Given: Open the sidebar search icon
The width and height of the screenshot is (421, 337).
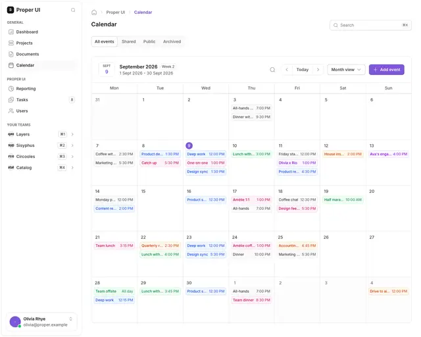Looking at the screenshot, I should coord(74,11).
